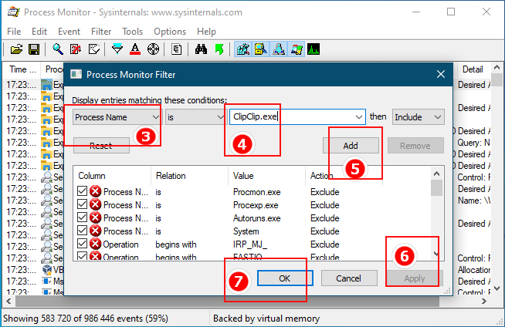The height and width of the screenshot is (327, 505).
Task: Uncheck the FASTIO operation filter checkbox
Action: 82,256
